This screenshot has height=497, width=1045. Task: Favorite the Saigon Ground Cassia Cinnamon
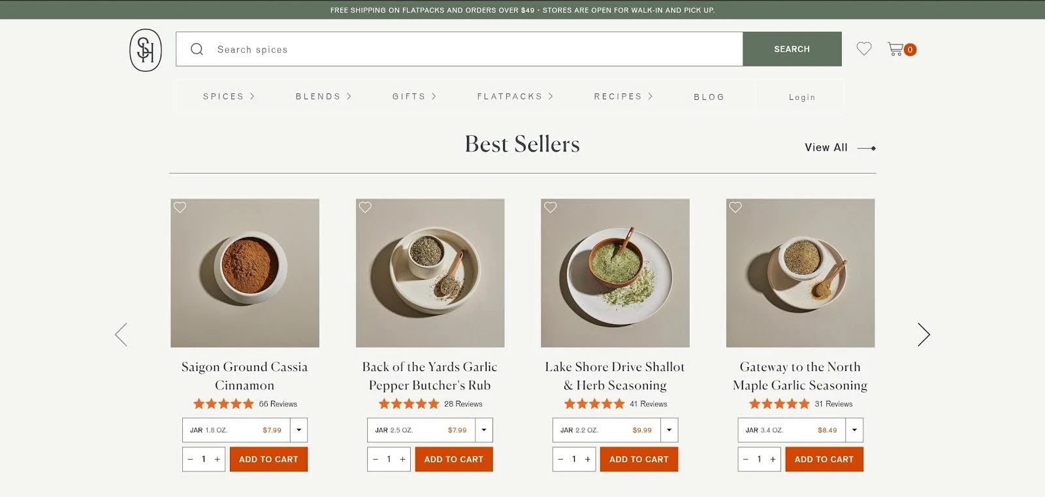pyautogui.click(x=180, y=207)
